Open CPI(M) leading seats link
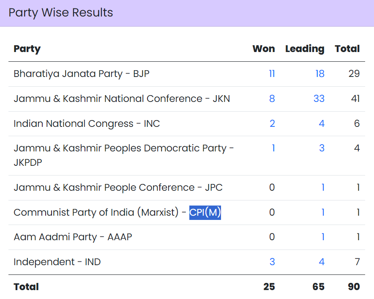The width and height of the screenshot is (374, 299). point(323,212)
